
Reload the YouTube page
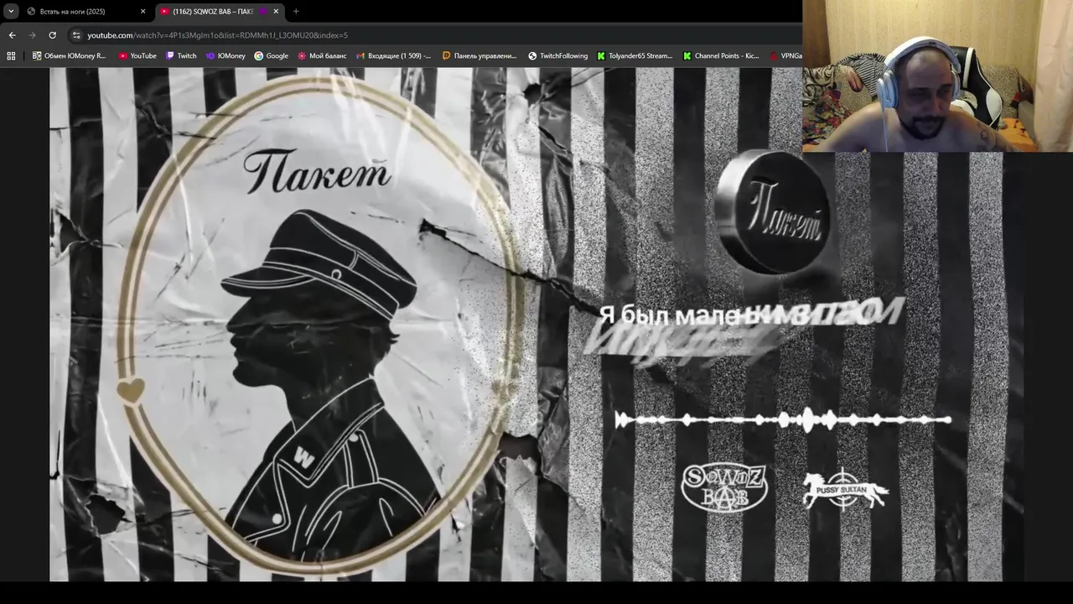(x=52, y=35)
